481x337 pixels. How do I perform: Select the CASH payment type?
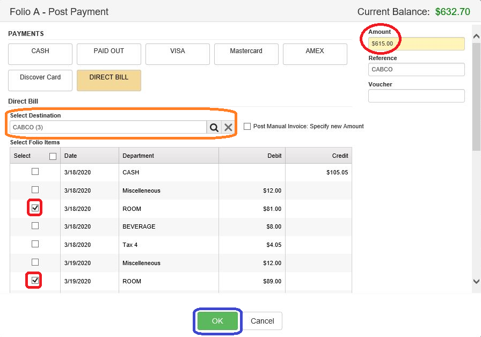pos(40,54)
